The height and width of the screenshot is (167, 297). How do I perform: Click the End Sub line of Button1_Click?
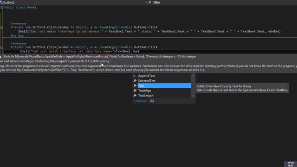tap(17, 35)
